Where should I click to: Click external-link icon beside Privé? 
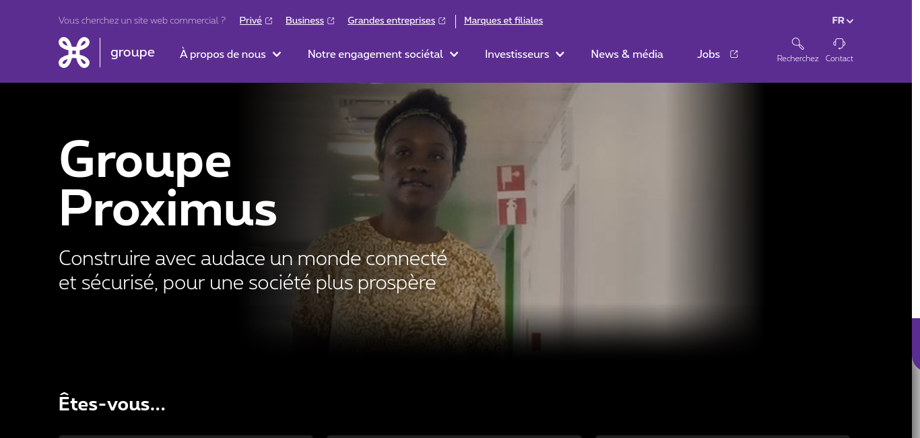pos(269,21)
